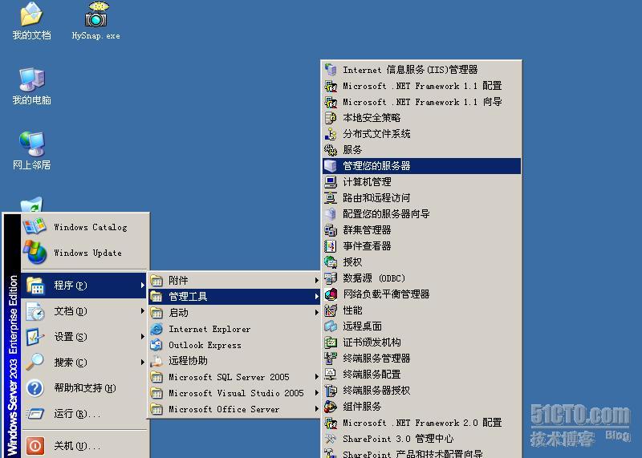Select 管理您的服务器 menu entry
This screenshot has height=458, width=642.
coord(422,166)
